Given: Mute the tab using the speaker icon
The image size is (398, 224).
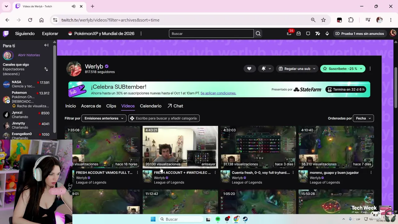Looking at the screenshot, I should click(73, 6).
